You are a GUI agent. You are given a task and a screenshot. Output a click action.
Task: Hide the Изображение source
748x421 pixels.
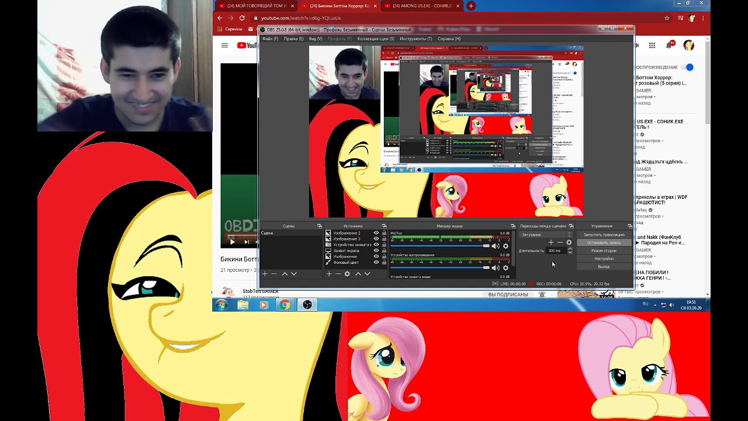[x=376, y=256]
